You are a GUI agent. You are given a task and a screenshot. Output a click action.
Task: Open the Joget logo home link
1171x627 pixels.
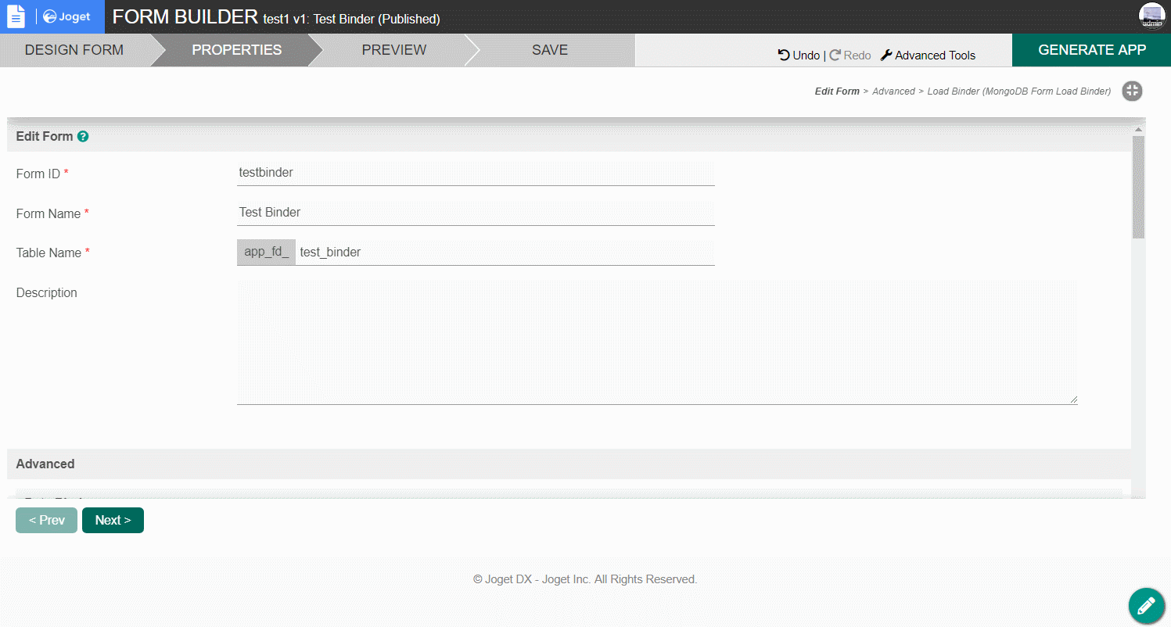(x=66, y=16)
